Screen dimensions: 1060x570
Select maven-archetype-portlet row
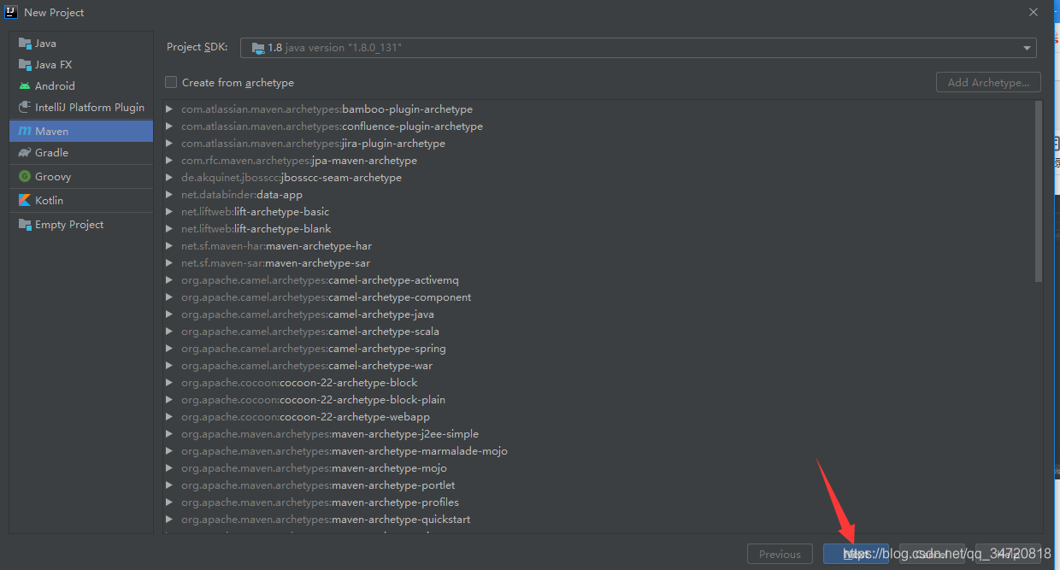pyautogui.click(x=598, y=485)
